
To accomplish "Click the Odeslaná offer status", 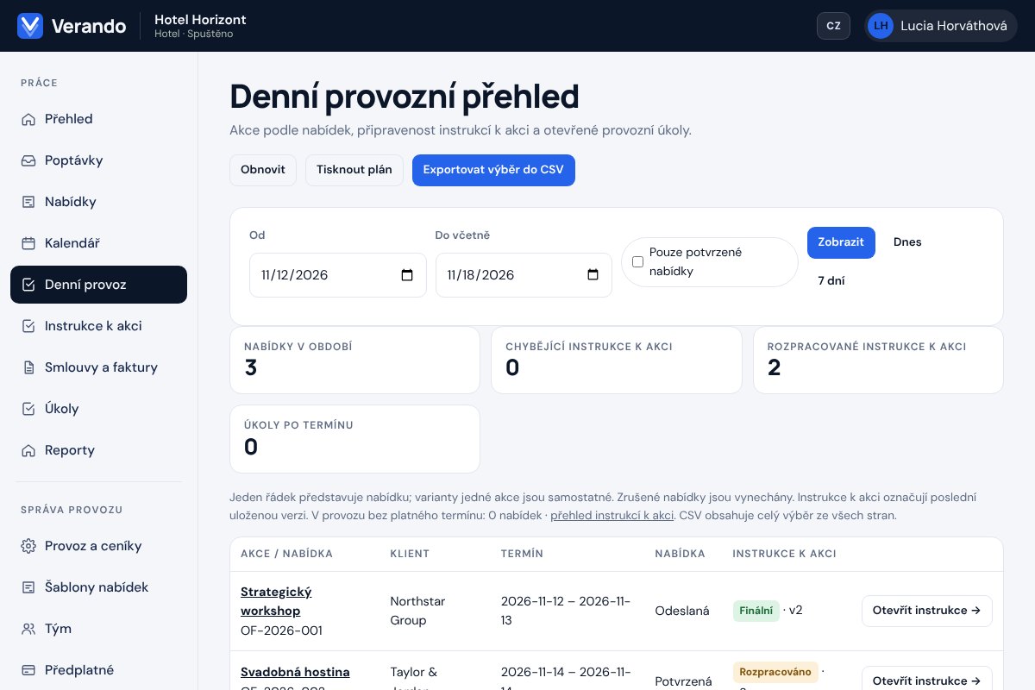I will [682, 611].
